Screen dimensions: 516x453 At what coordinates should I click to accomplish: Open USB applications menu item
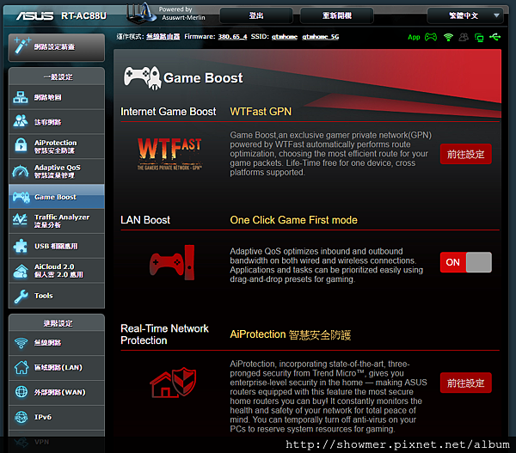[x=56, y=246]
